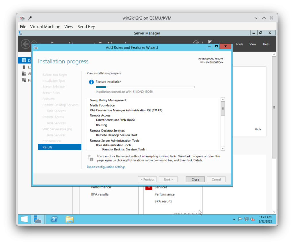This screenshot has width=294, height=245.
Task: Show hidden icons with the tray chevron
Action: click(234, 219)
